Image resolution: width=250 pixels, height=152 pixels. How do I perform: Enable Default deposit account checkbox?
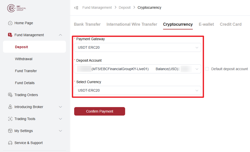click(x=207, y=69)
